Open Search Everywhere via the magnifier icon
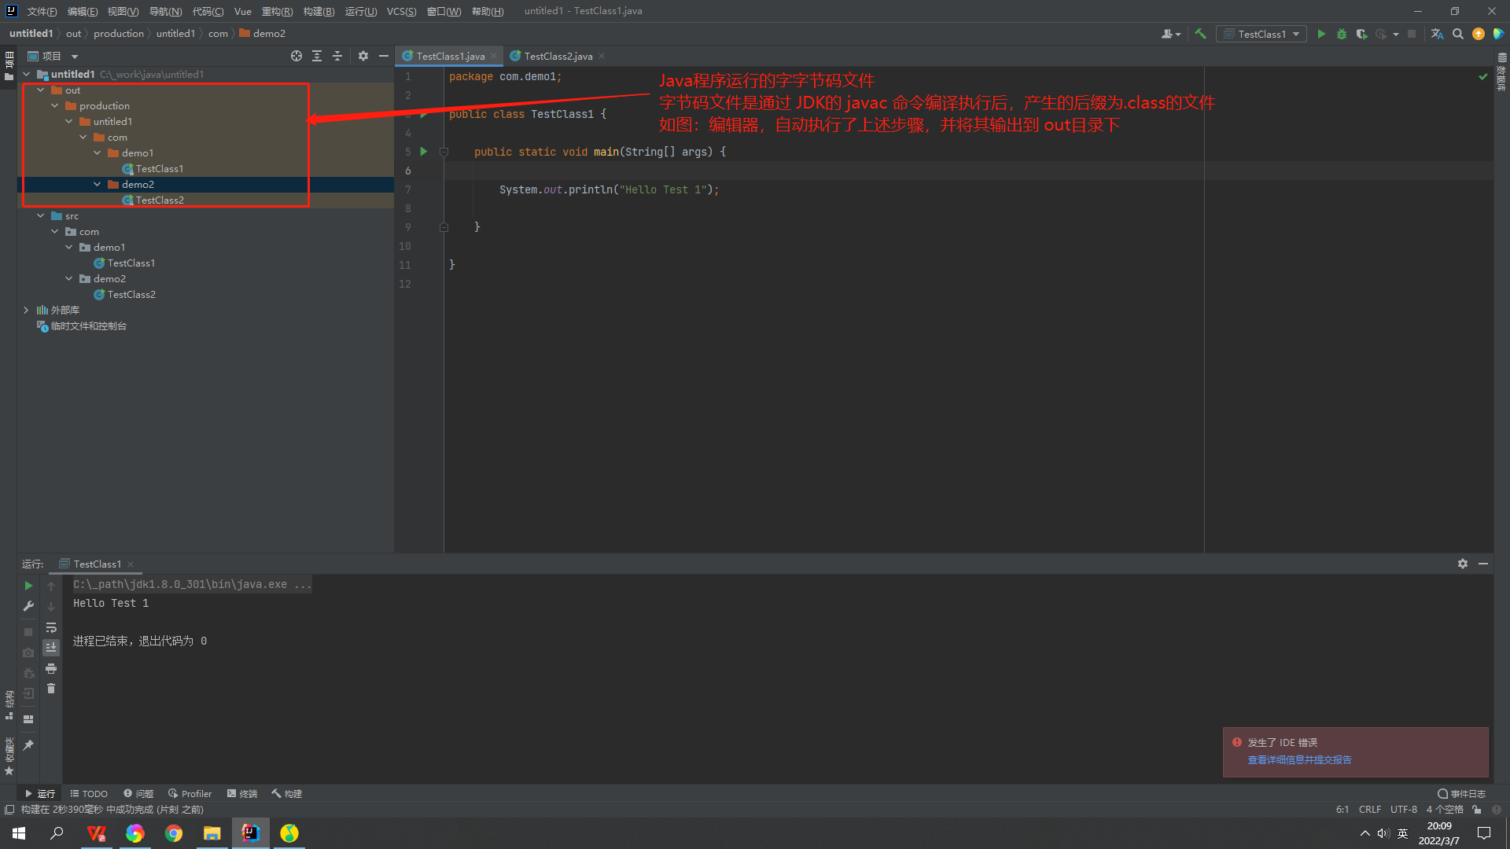 1457,34
